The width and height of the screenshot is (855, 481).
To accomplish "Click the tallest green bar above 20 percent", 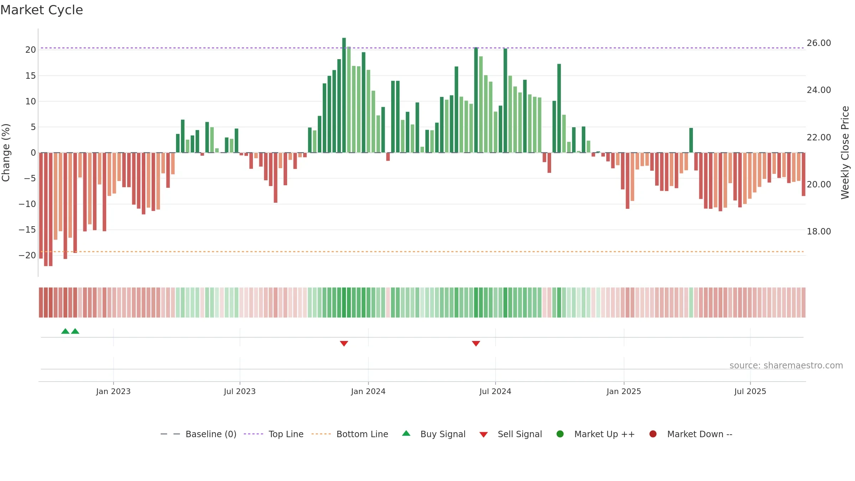I will [344, 95].
